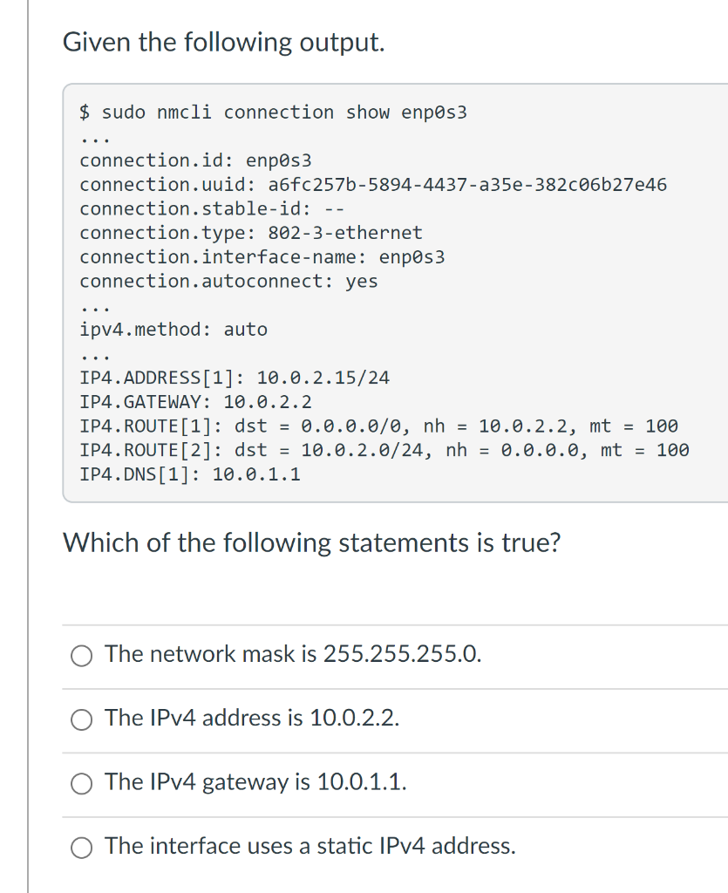728x893 pixels.
Task: Click the connection.uuid line in the output
Action: pos(373,185)
